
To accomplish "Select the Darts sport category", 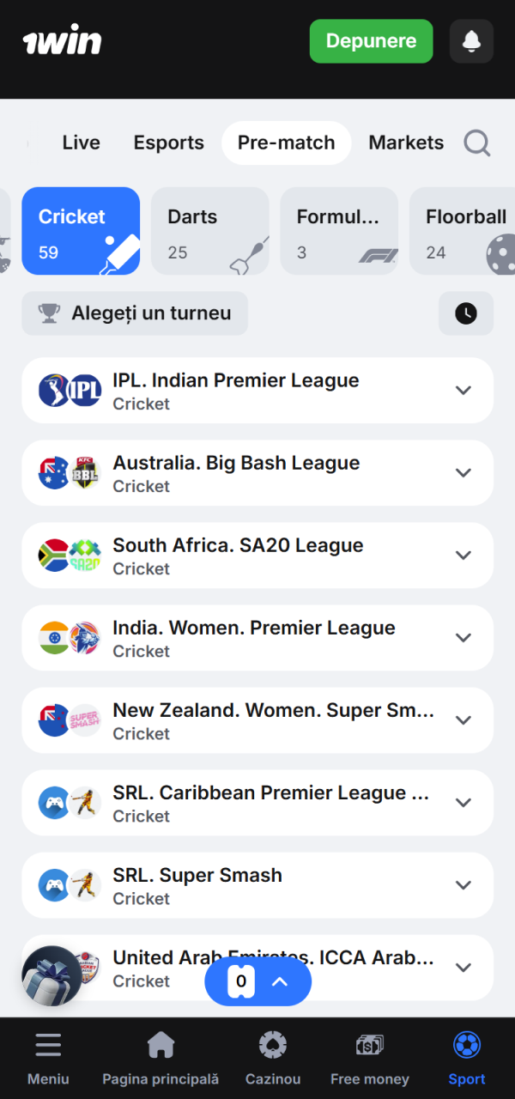I will (210, 231).
